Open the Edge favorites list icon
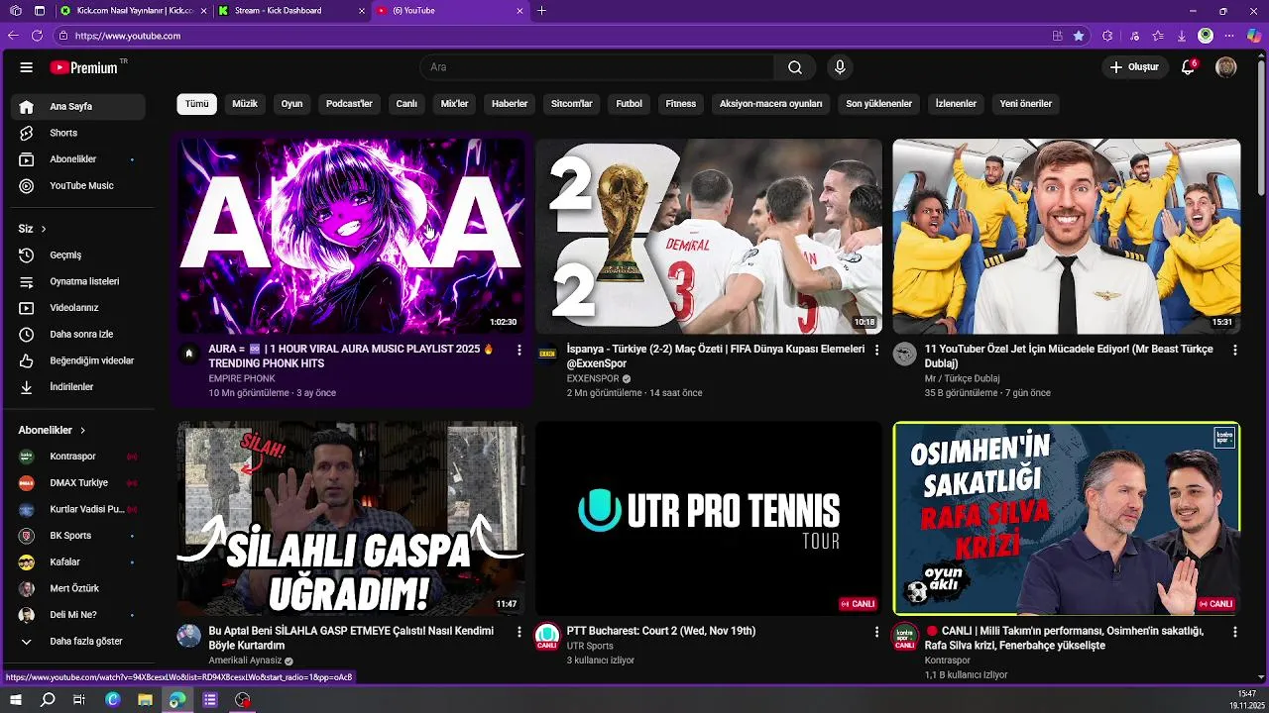This screenshot has width=1269, height=713. (1158, 36)
